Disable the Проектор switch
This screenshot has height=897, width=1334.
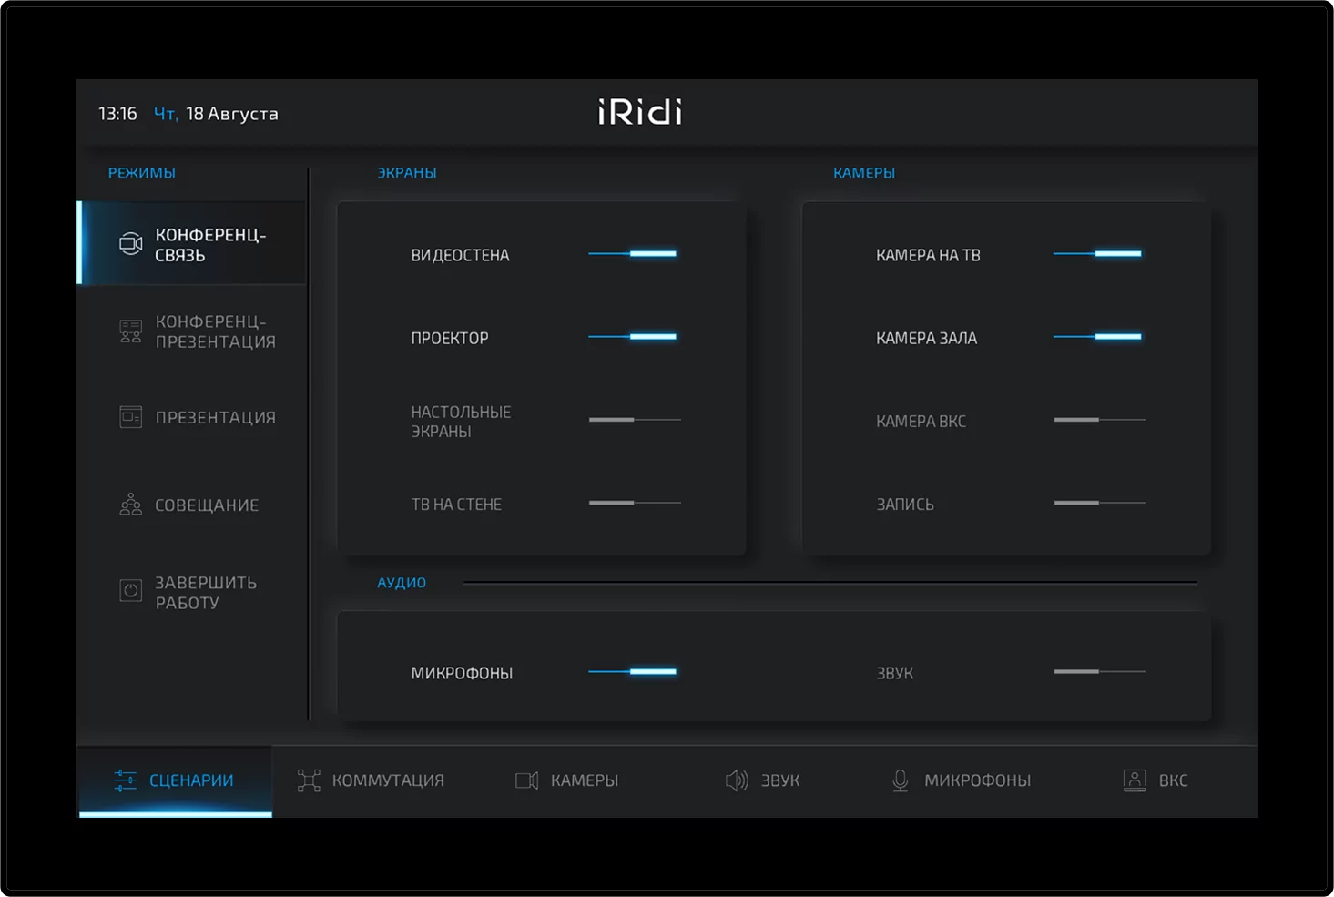pyautogui.click(x=633, y=336)
